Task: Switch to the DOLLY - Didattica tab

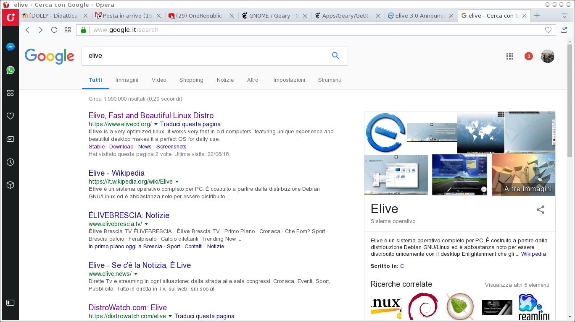Action: [x=55, y=16]
